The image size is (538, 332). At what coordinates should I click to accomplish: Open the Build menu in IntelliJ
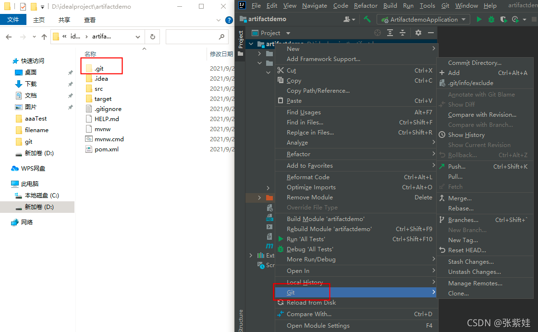pyautogui.click(x=390, y=5)
